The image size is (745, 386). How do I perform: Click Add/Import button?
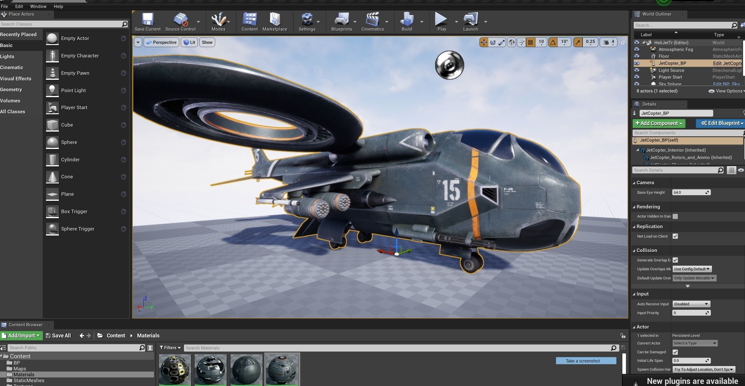(21, 336)
